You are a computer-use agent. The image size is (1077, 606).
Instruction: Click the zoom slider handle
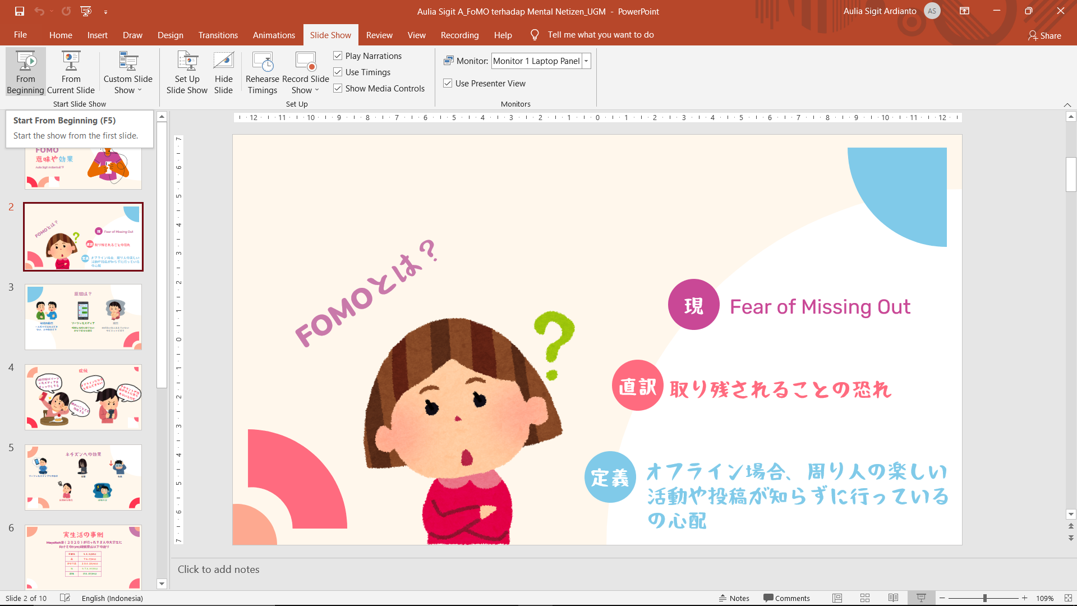tap(985, 598)
